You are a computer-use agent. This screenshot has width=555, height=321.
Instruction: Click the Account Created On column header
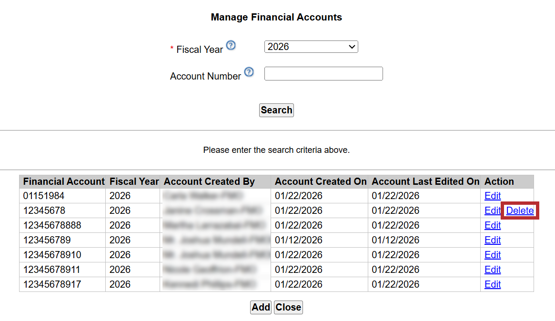(x=321, y=181)
